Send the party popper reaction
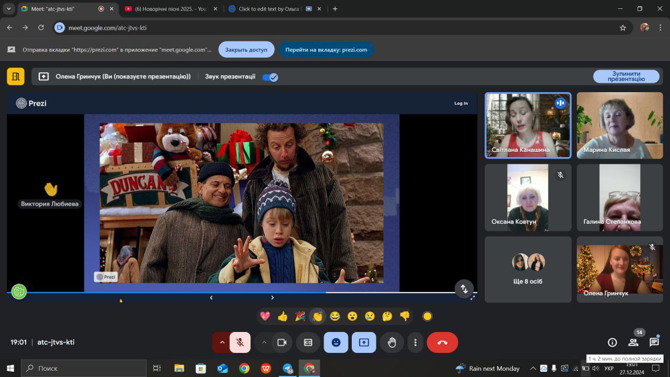670x377 pixels. click(300, 316)
